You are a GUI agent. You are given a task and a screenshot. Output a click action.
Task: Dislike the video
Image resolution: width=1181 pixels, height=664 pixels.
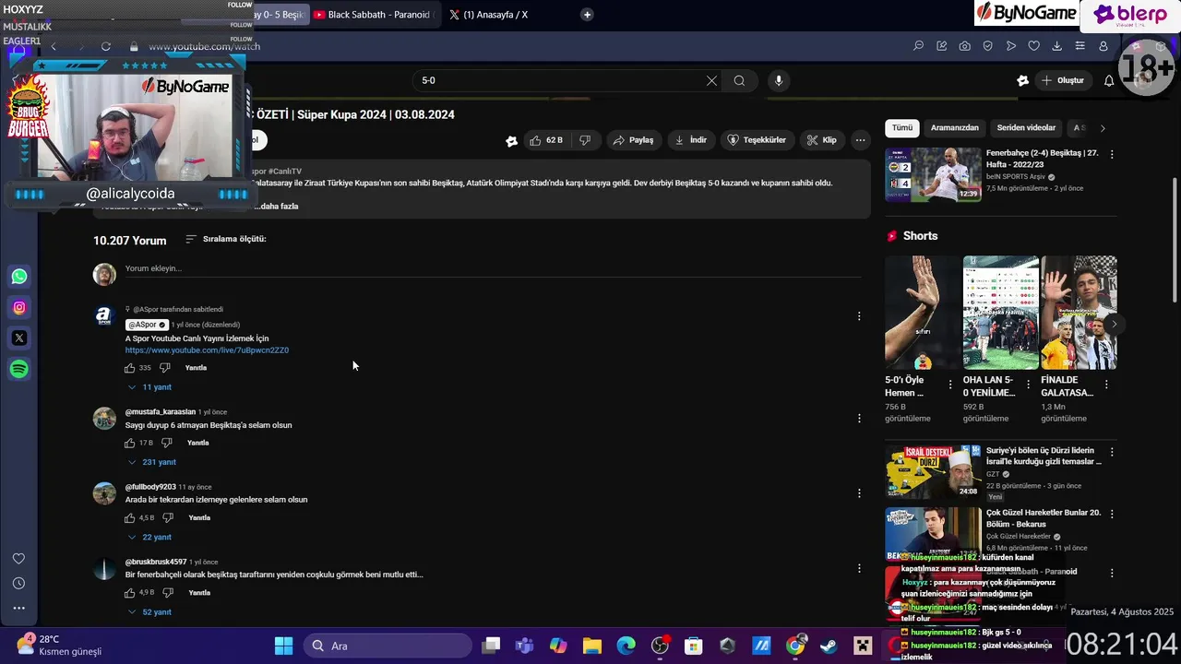(585, 140)
